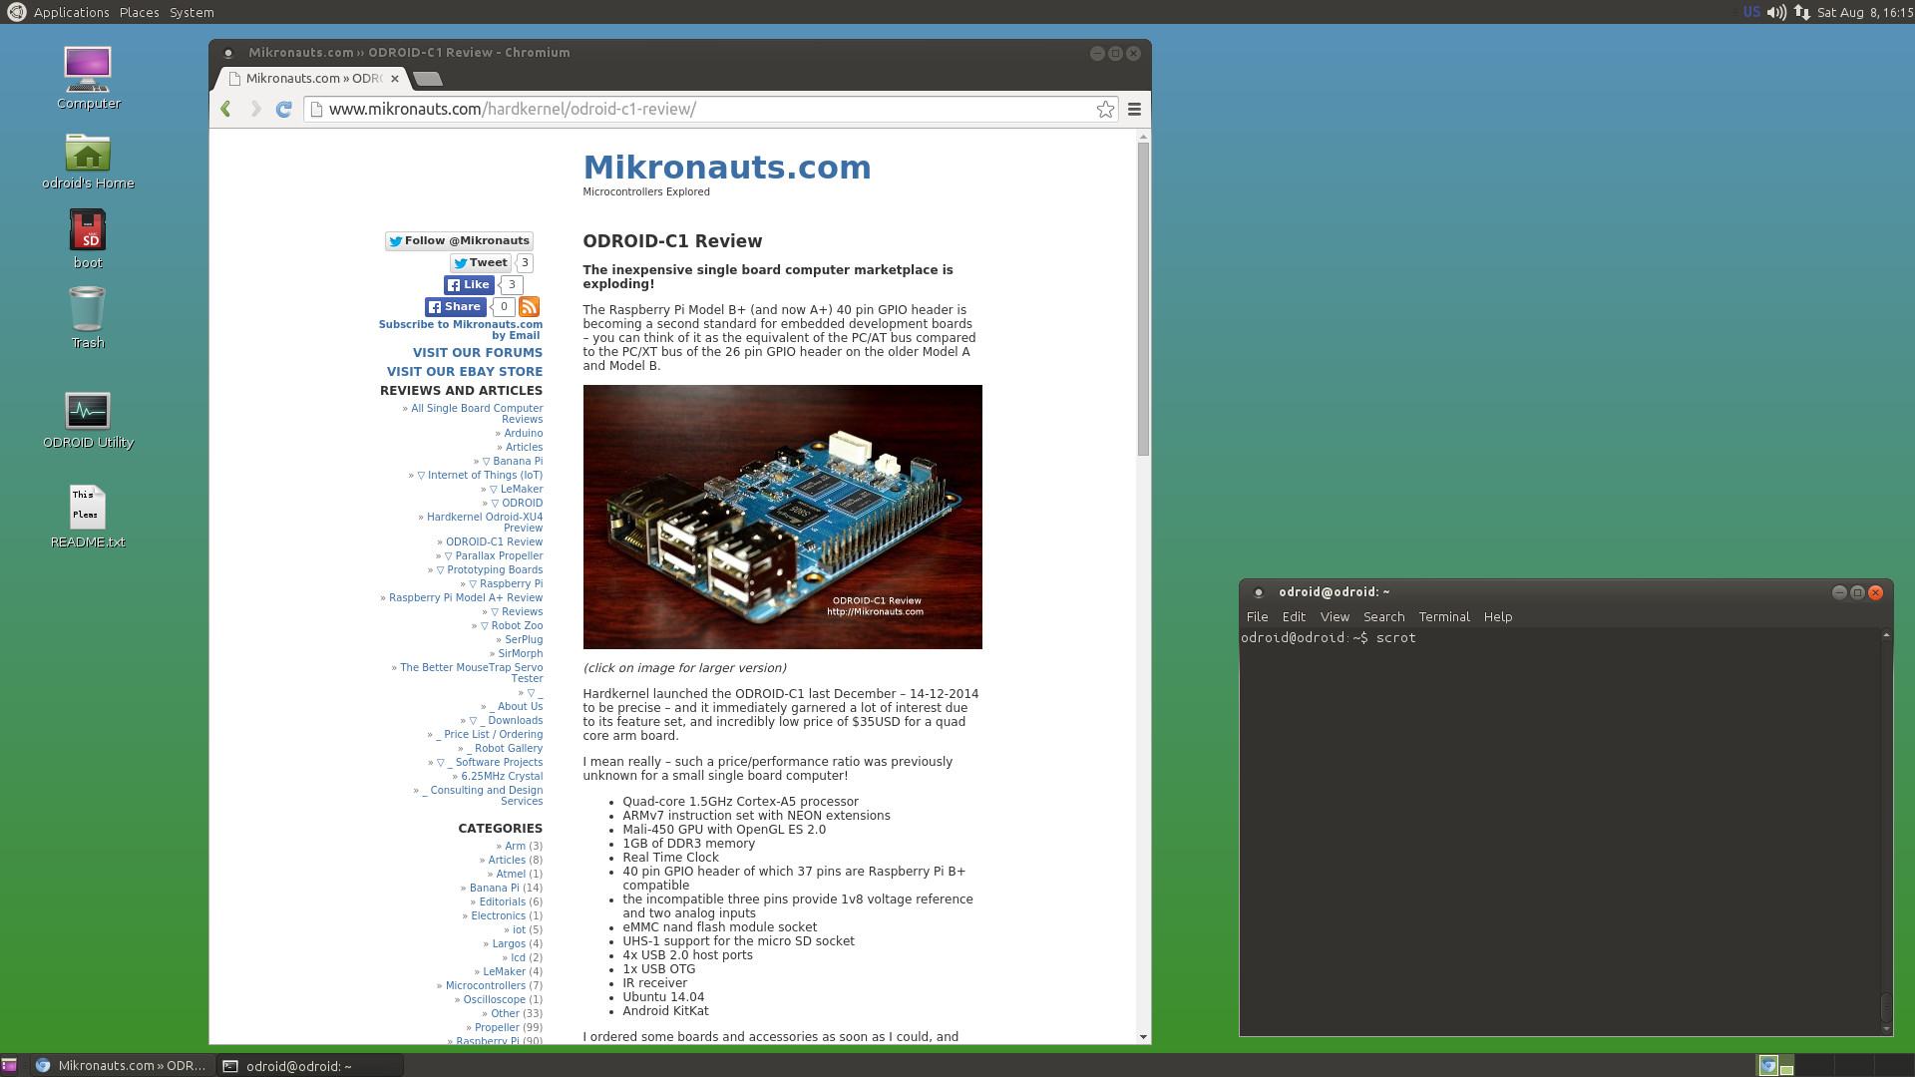This screenshot has height=1077, width=1915.
Task: Expand the Prototyping Boards submenu
Action: [x=490, y=570]
